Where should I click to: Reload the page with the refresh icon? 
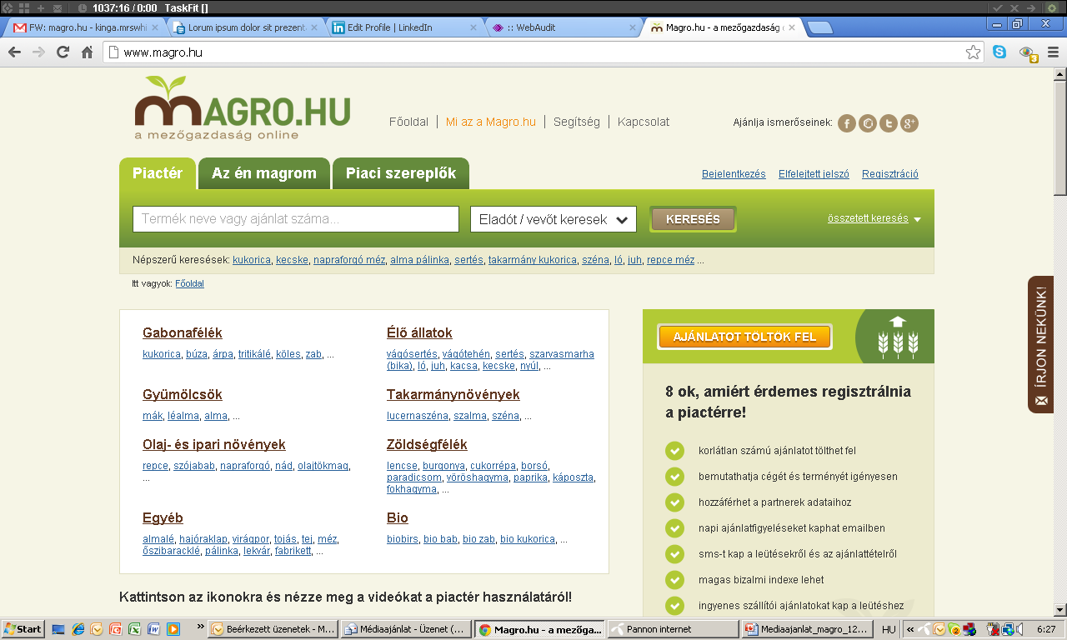[63, 52]
